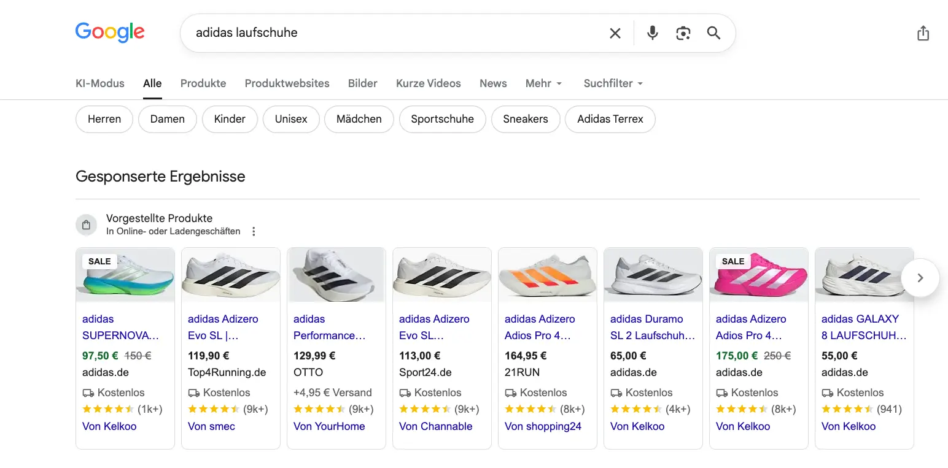The width and height of the screenshot is (948, 468).
Task: Click into the search box with 'adidas laufschuhe'
Action: (x=393, y=33)
